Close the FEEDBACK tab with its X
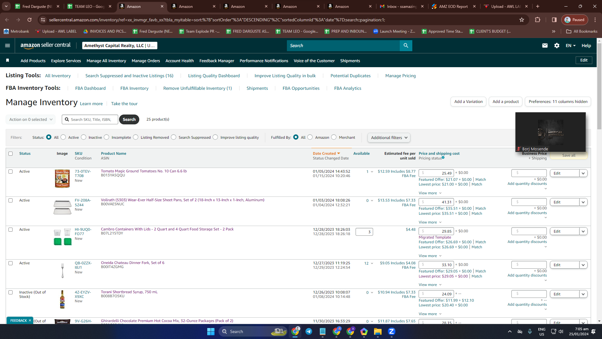Image resolution: width=602 pixels, height=339 pixels. click(30, 320)
